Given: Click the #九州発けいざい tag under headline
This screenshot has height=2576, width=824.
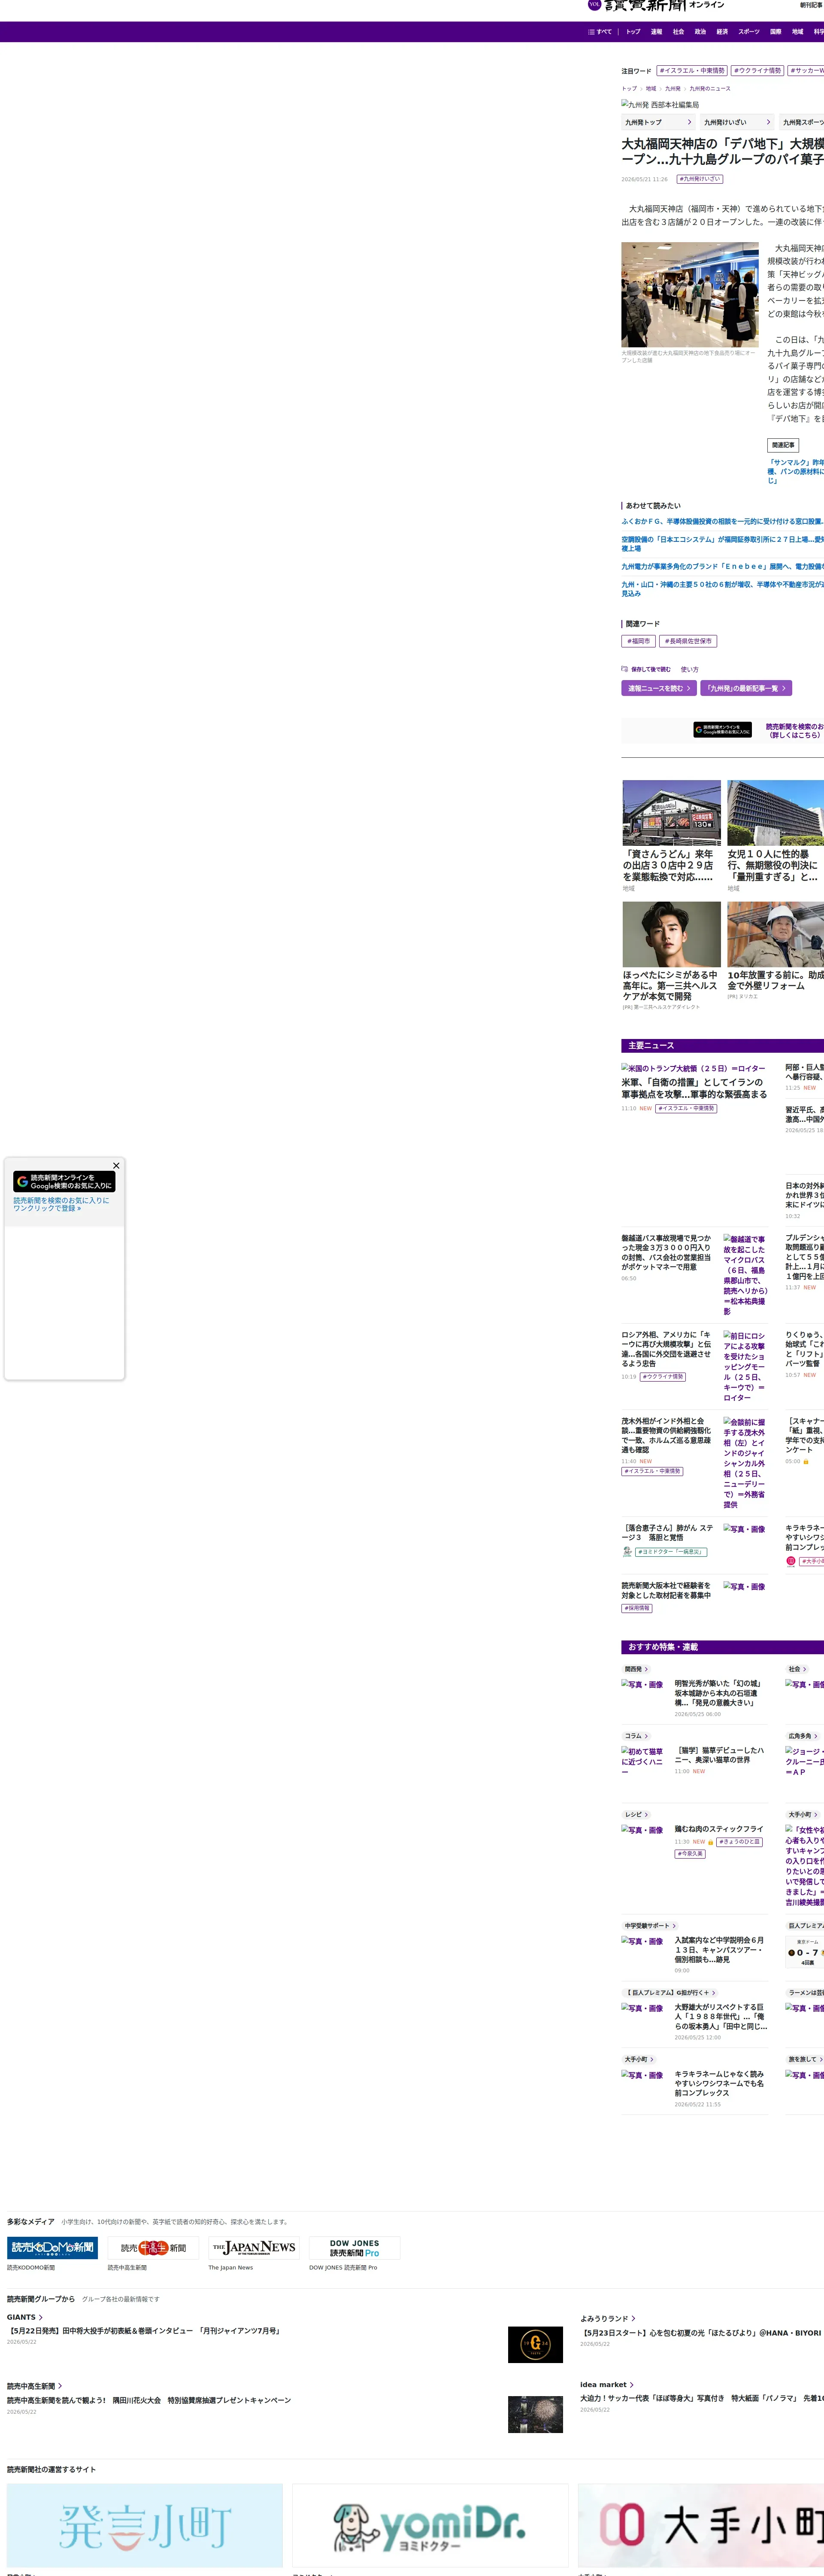Looking at the screenshot, I should point(700,179).
